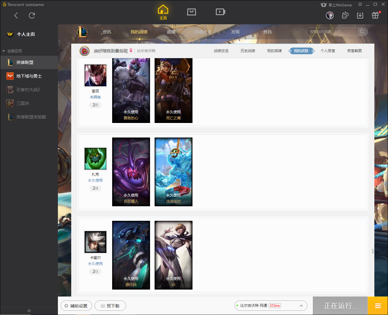Collapse the 全部应用 section

12,51
